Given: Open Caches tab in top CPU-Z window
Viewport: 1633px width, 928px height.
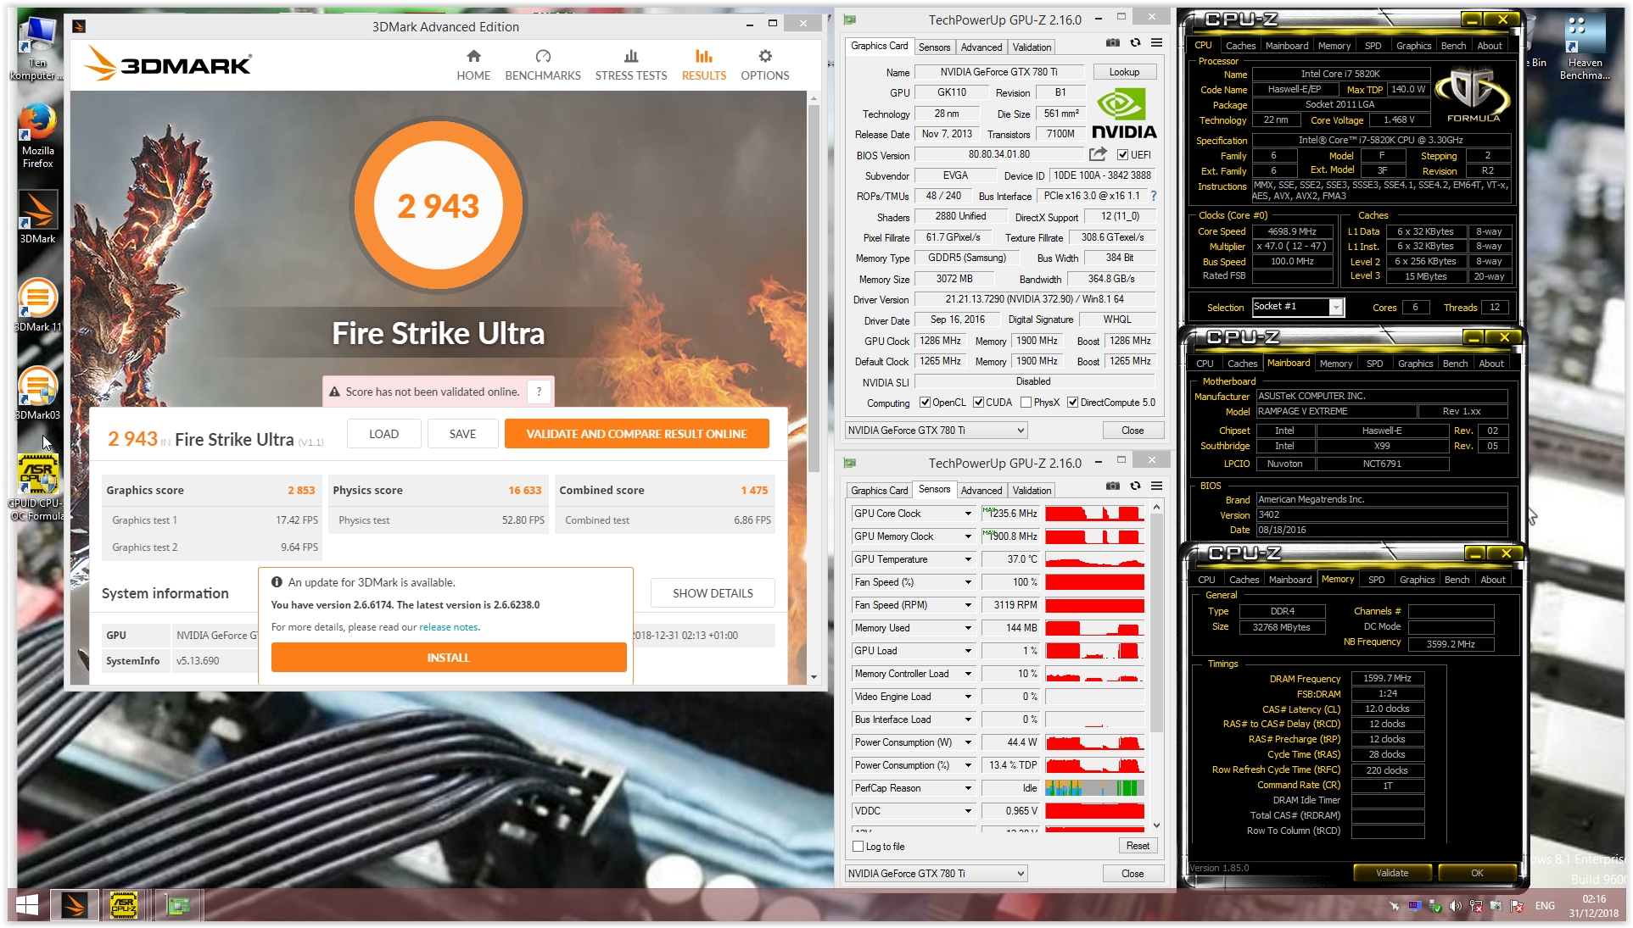Looking at the screenshot, I should 1240,46.
